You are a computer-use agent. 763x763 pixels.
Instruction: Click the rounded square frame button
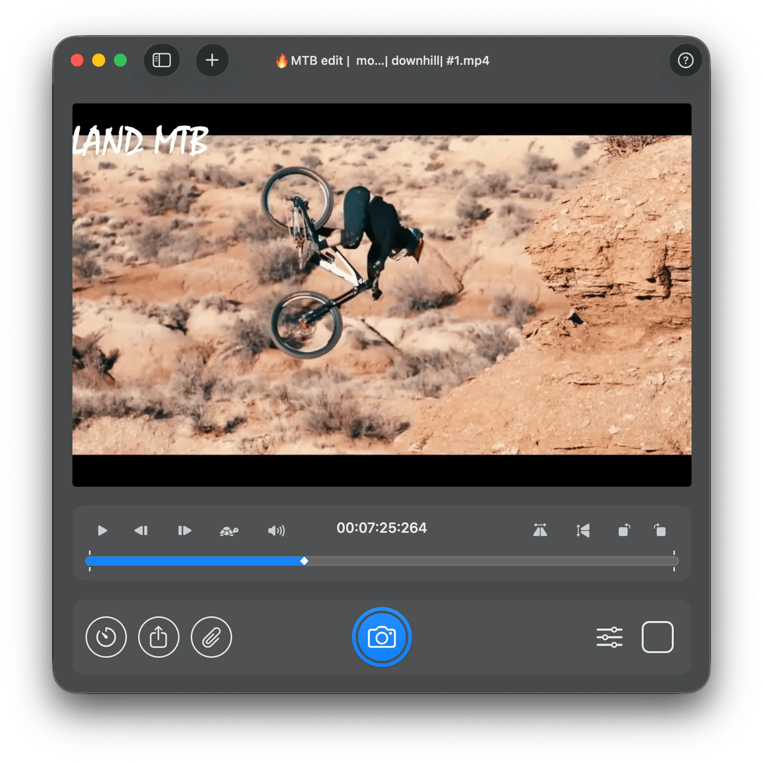pos(657,637)
